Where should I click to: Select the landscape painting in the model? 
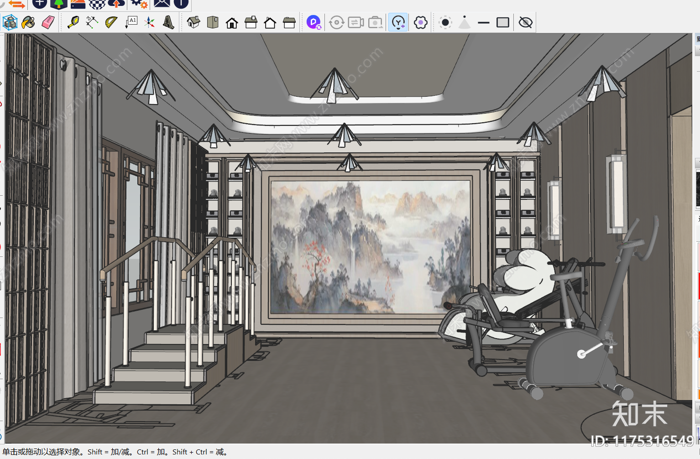(371, 246)
